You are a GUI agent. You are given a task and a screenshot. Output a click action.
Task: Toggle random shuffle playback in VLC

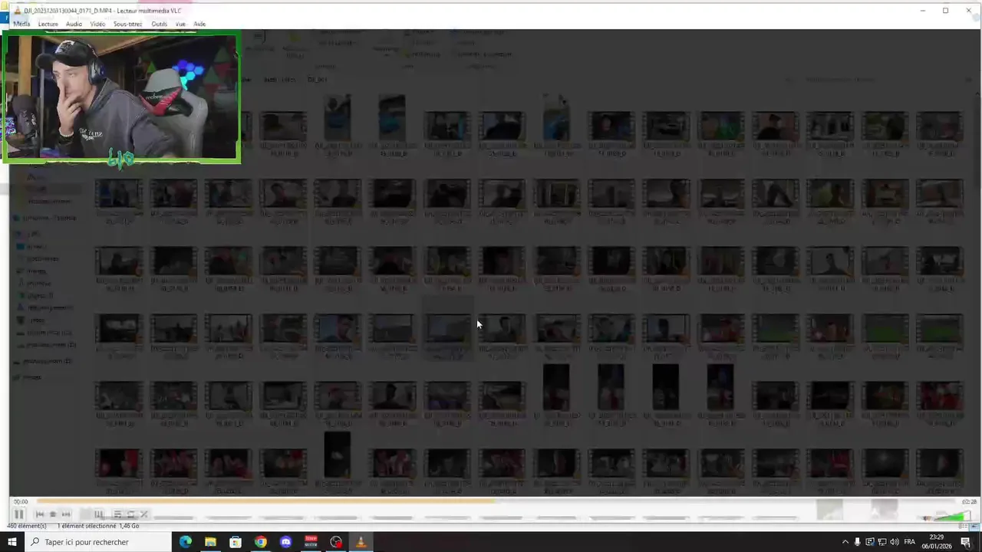[x=143, y=514]
